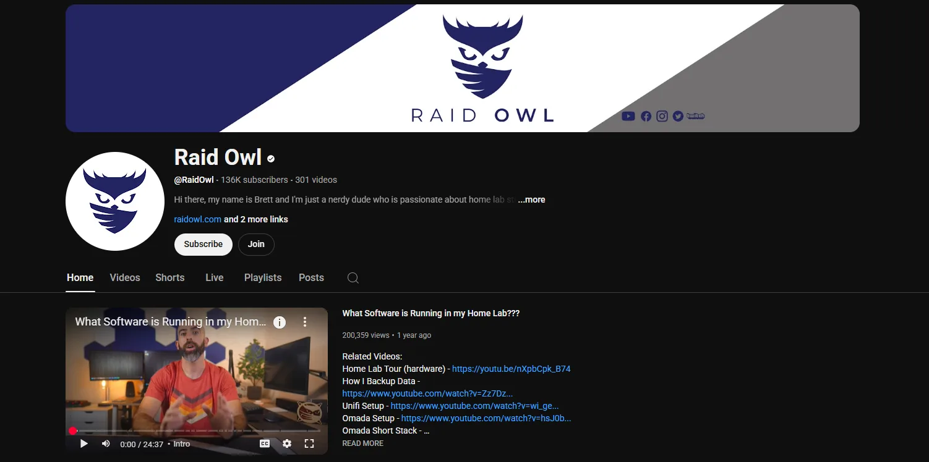This screenshot has height=462, width=929.
Task: Click the @RaidOwl handle text
Action: [194, 180]
